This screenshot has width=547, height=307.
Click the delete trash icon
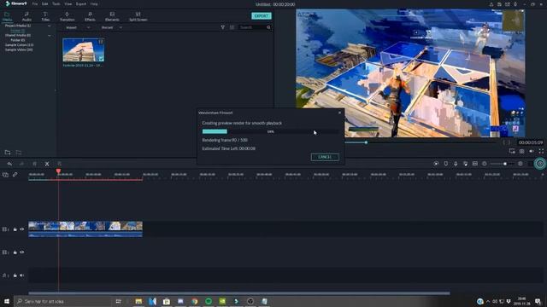(x=34, y=164)
